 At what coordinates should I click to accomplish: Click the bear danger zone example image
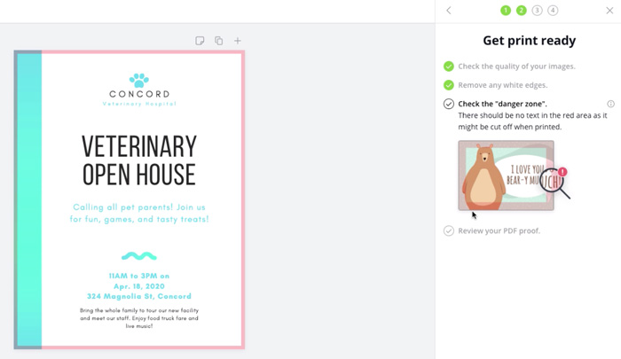coord(506,175)
